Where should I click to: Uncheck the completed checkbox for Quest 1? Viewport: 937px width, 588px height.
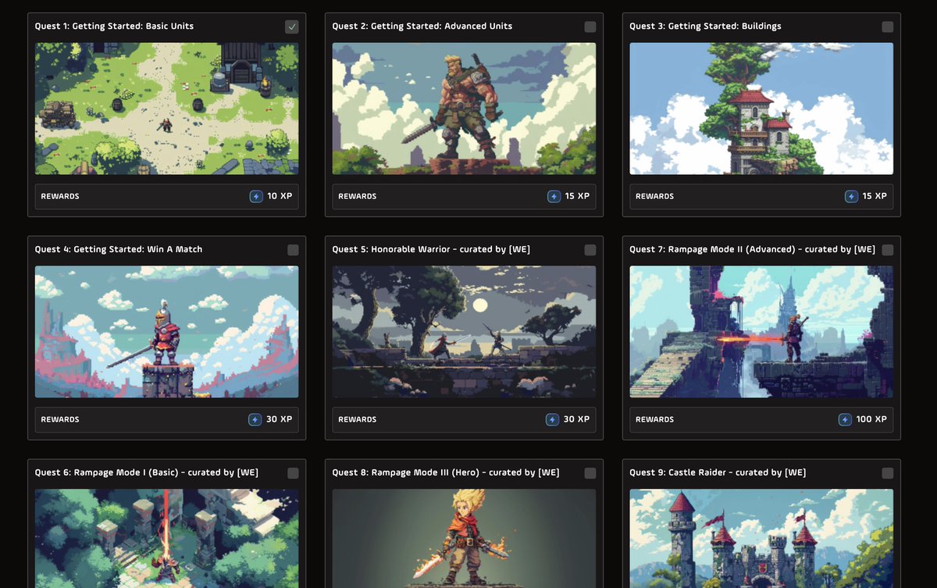coord(292,27)
